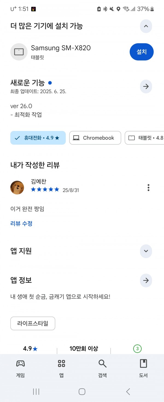Tap the 설치 button for Samsung SM-X820
Image resolution: width=164 pixels, height=402 pixels.
[x=142, y=52]
